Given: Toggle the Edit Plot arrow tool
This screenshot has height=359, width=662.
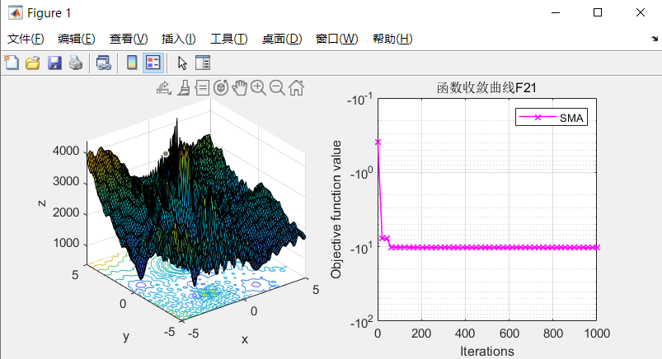Looking at the screenshot, I should 182,63.
